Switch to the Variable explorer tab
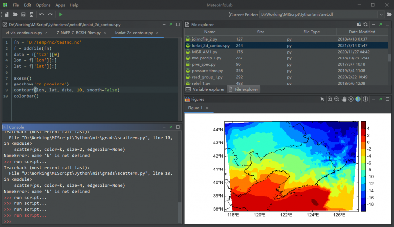Screen dimensions: 394x227 (x=205, y=89)
